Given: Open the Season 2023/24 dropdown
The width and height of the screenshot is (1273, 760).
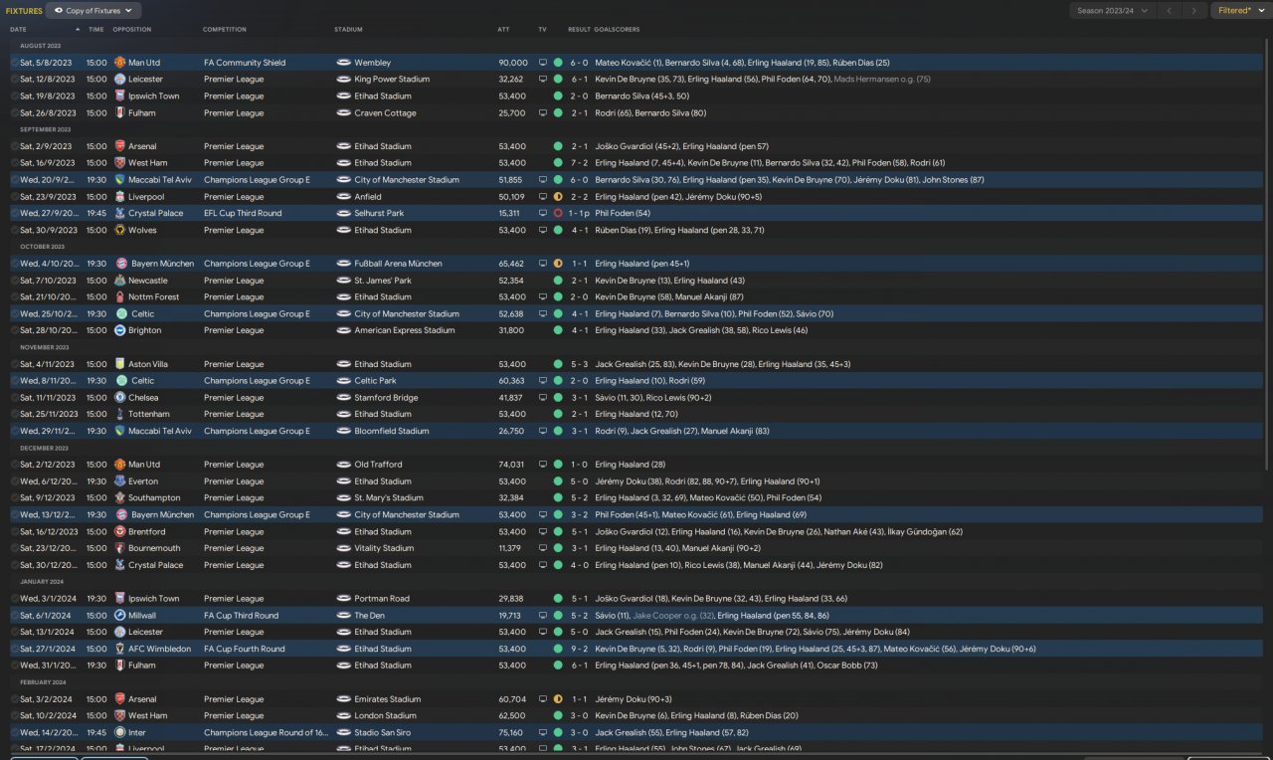Looking at the screenshot, I should [x=1113, y=11].
